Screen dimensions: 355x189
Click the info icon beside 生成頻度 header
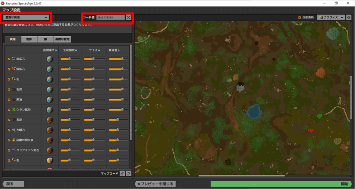[76, 50]
